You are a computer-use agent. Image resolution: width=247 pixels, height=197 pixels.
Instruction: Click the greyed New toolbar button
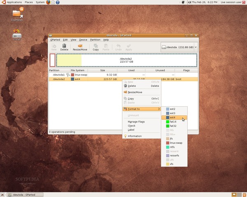point(54,47)
